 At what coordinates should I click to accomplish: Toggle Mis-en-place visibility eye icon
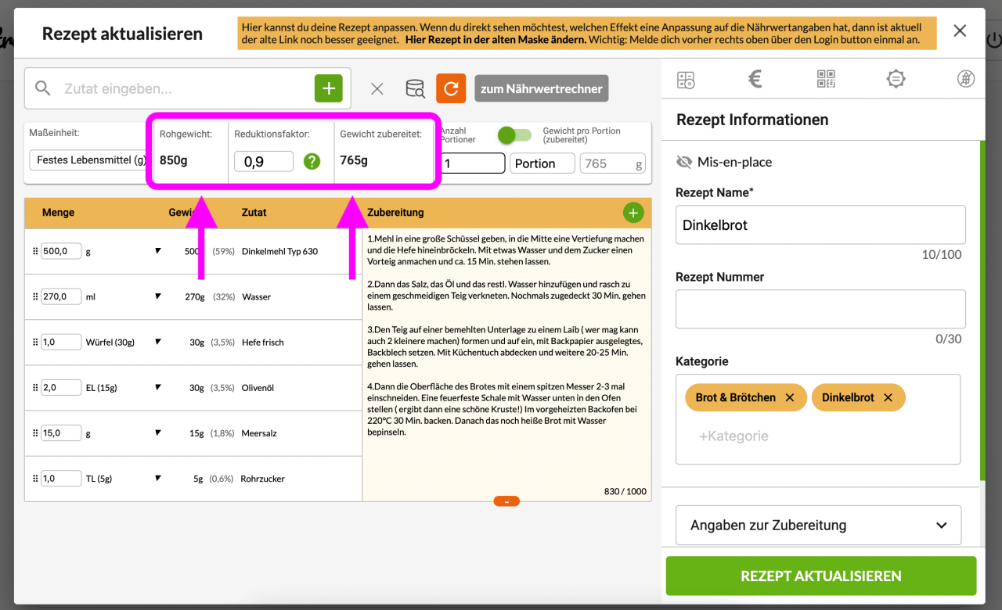[684, 162]
